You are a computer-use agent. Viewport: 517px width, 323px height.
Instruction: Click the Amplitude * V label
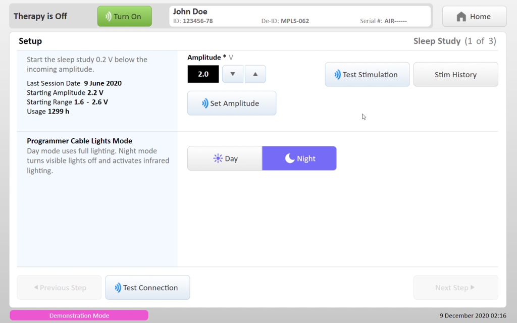210,58
